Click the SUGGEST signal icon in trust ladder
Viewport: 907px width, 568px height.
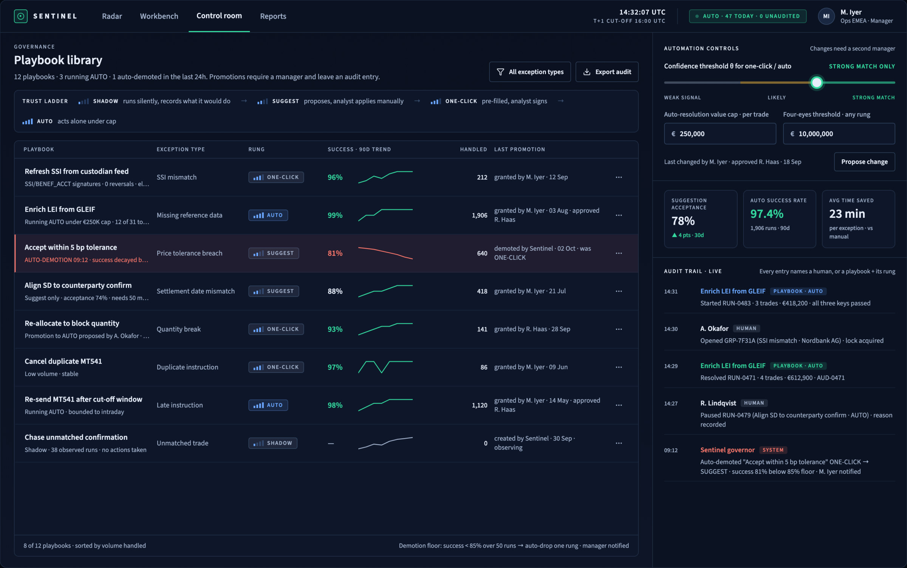263,101
